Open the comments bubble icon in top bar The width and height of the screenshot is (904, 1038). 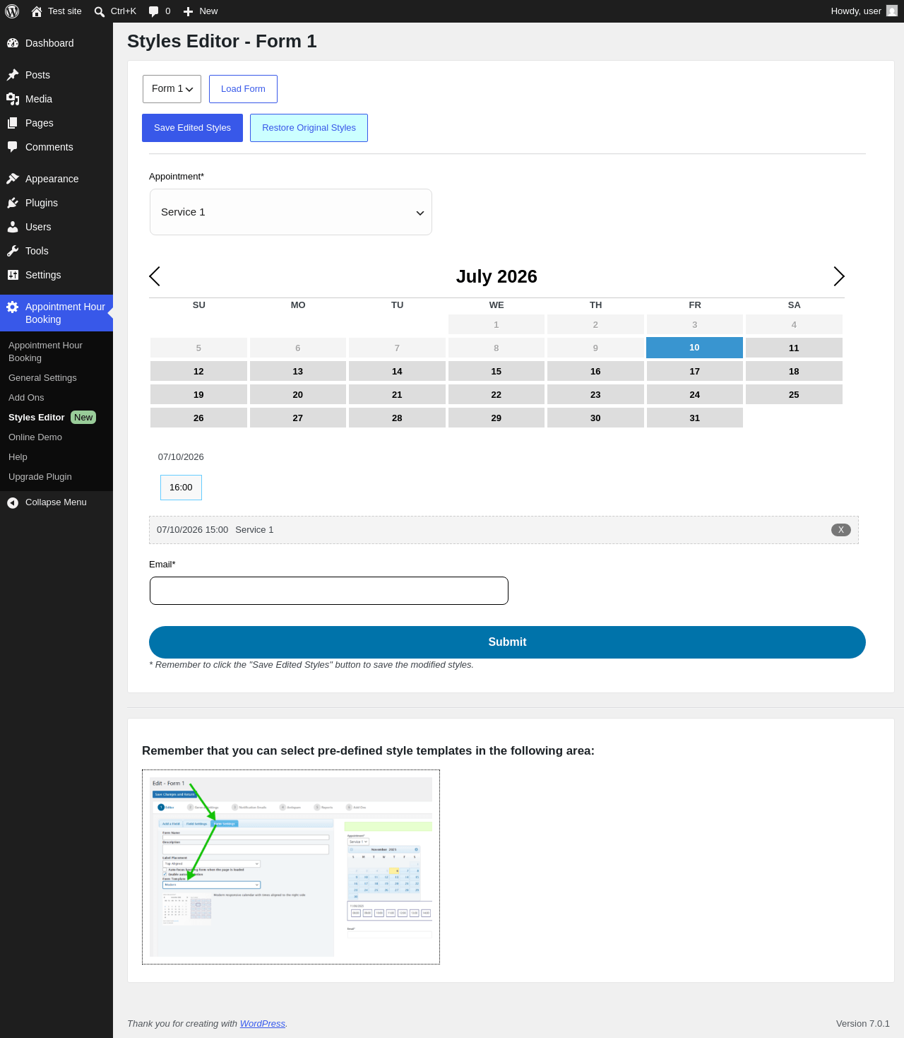[154, 11]
